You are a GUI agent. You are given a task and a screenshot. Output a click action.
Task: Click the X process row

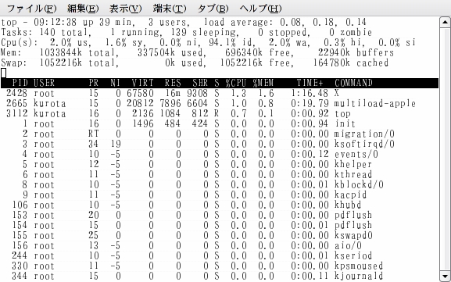coord(220,93)
